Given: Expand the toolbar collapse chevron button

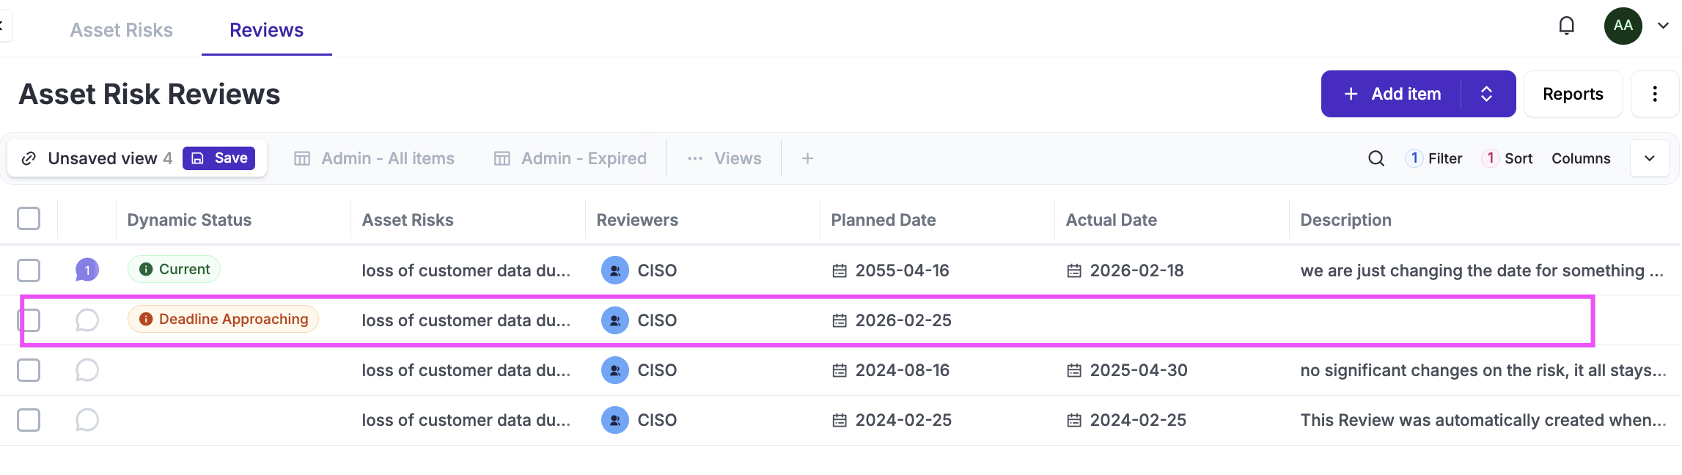Looking at the screenshot, I should (1649, 158).
